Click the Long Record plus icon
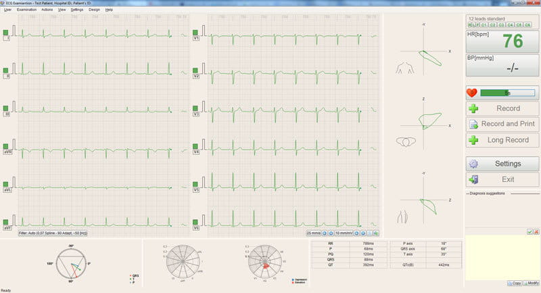The height and width of the screenshot is (293, 541). click(473, 140)
